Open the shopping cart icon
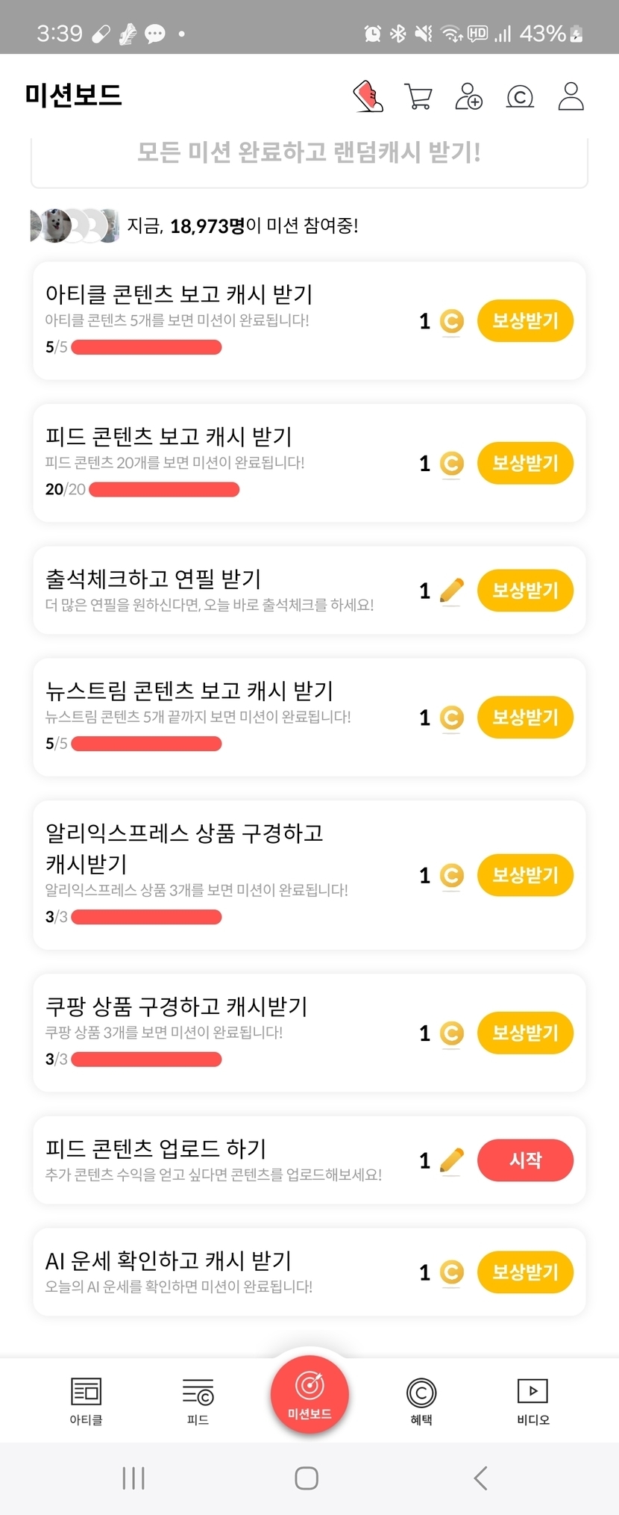This screenshot has height=1515, width=619. pos(418,96)
